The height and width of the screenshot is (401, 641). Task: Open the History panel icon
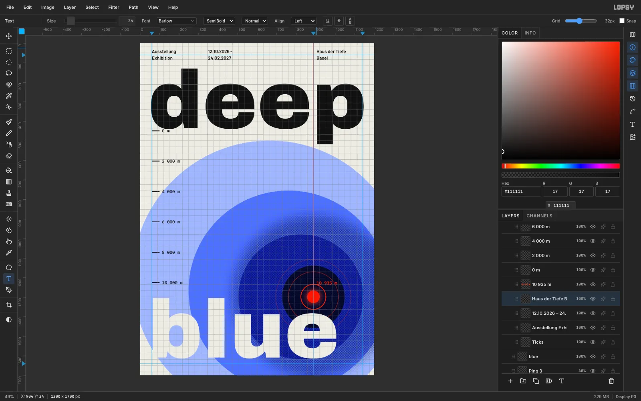click(633, 99)
